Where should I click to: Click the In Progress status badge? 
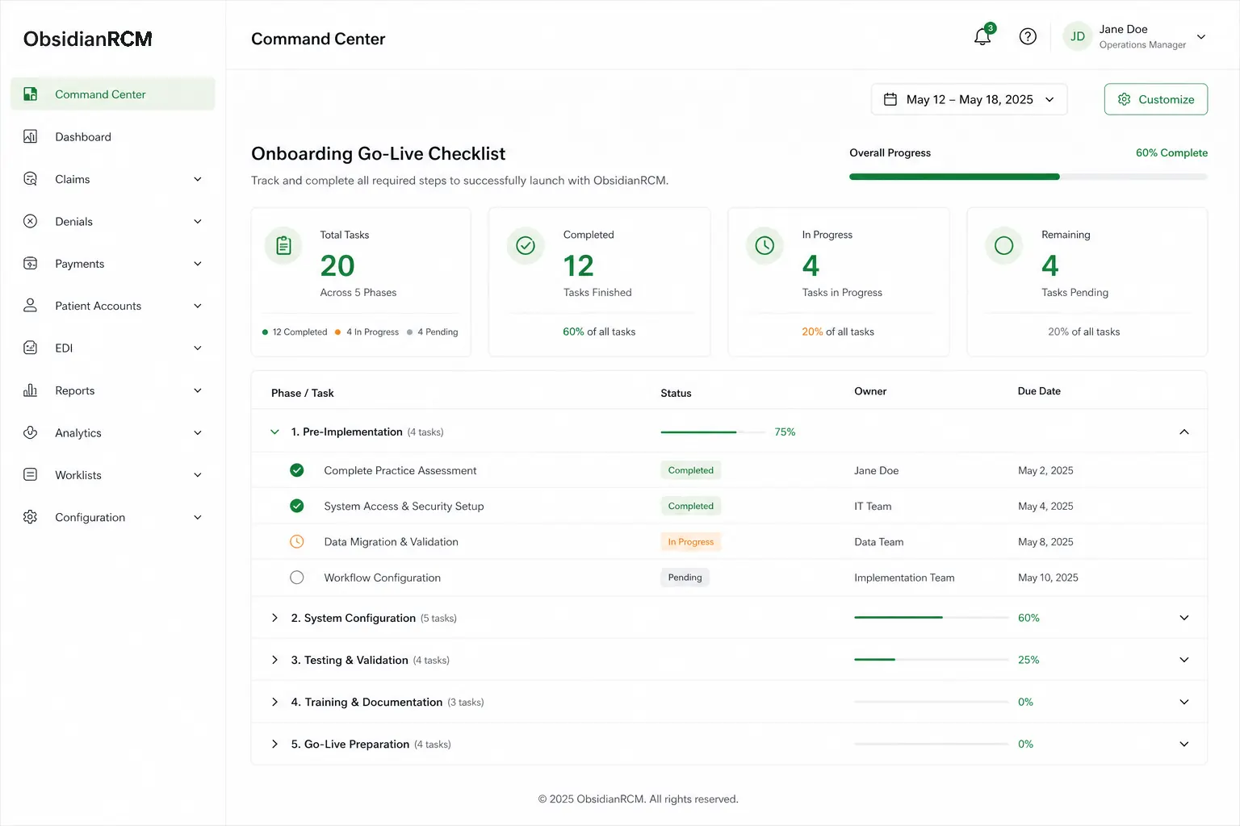[x=691, y=542]
